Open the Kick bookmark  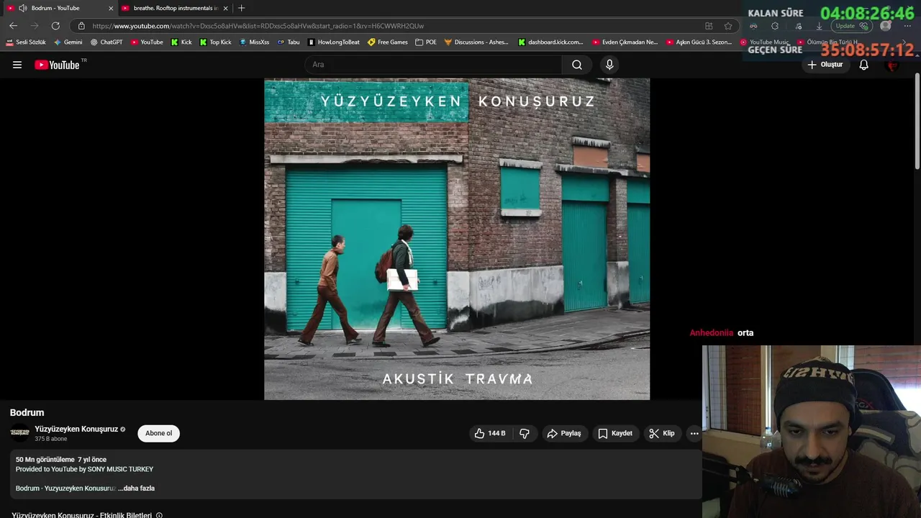click(181, 42)
